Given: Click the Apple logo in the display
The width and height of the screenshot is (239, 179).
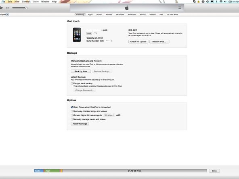Looking at the screenshot, I should (127, 8).
